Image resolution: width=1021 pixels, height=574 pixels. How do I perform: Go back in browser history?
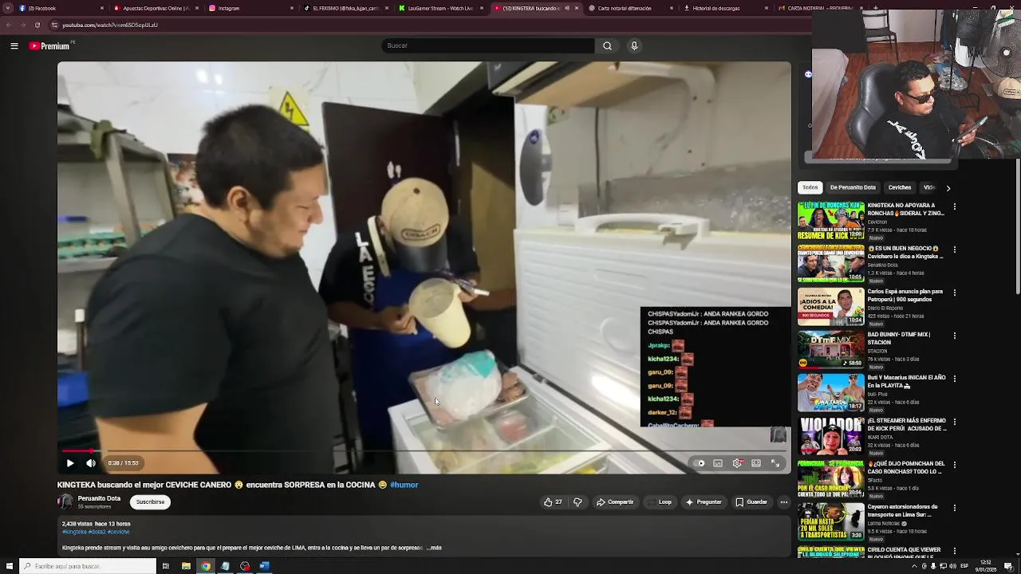9,25
